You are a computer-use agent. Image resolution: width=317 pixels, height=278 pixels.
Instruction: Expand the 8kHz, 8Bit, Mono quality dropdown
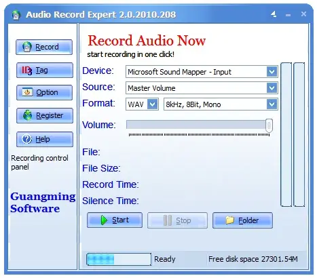pos(221,104)
